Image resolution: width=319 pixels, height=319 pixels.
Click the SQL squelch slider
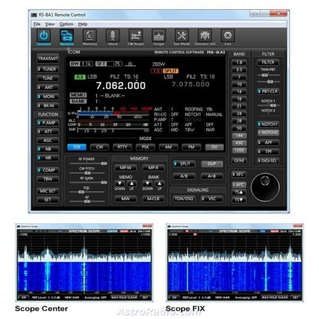87,192
